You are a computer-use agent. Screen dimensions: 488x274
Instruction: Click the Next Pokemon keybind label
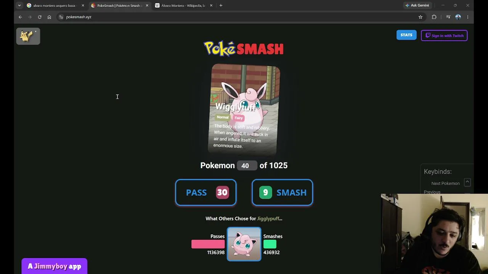[x=445, y=183]
